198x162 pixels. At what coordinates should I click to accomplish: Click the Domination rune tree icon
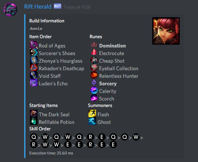pyautogui.click(x=94, y=45)
